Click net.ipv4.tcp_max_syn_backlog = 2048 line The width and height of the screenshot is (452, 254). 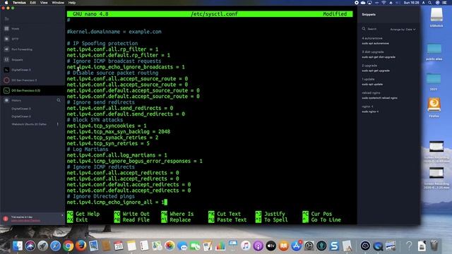coord(119,132)
